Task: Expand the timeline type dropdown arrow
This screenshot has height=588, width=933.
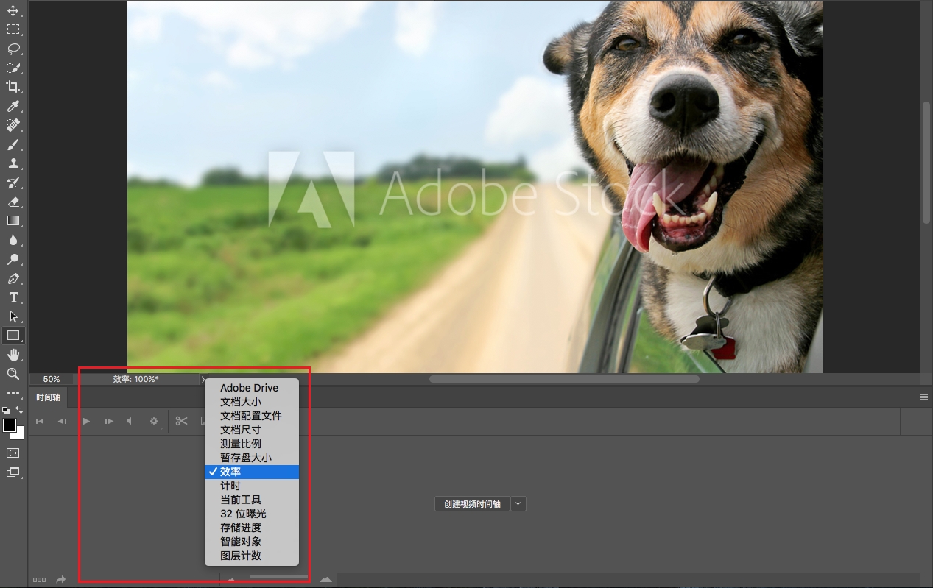Action: click(518, 504)
